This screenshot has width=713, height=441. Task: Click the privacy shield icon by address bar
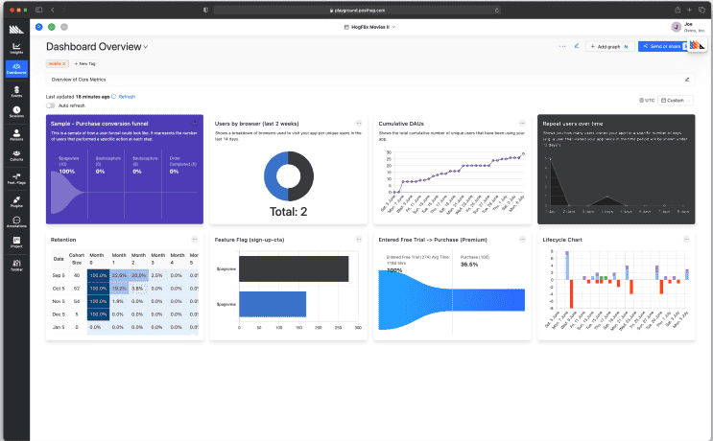click(206, 10)
